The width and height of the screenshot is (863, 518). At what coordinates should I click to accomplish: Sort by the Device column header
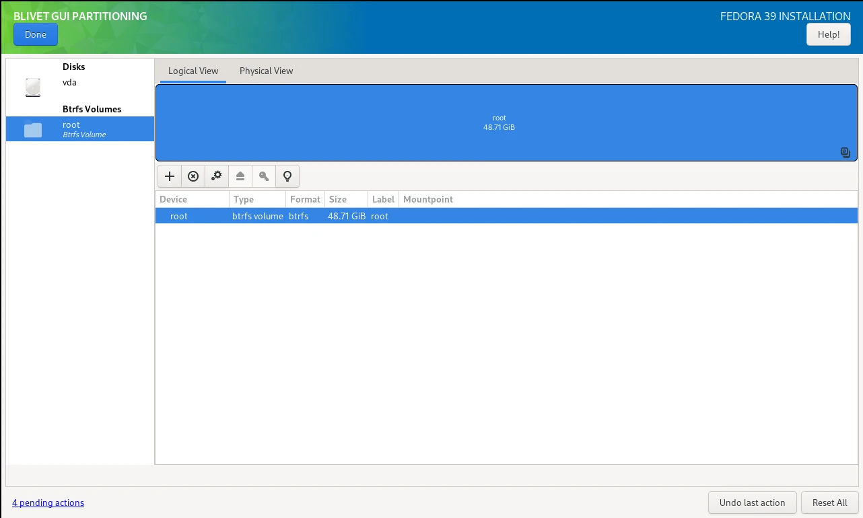tap(193, 200)
